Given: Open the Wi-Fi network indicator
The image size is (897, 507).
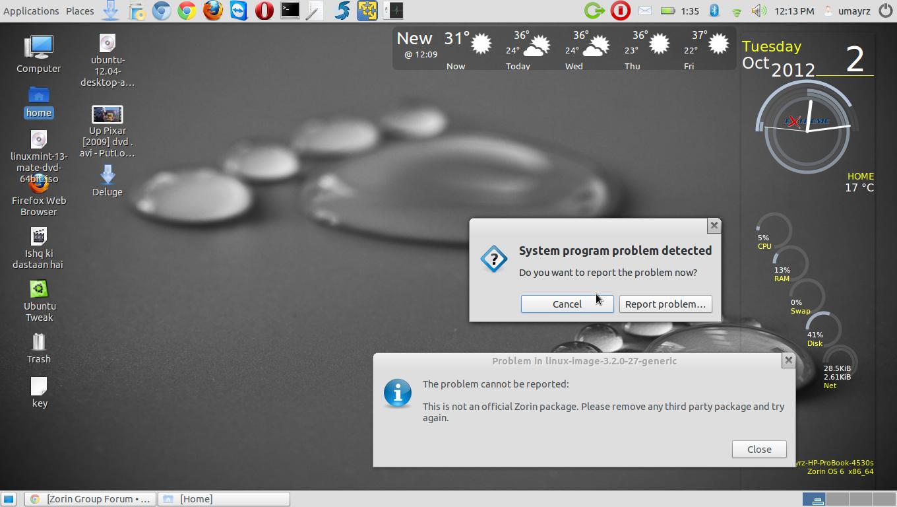Looking at the screenshot, I should pyautogui.click(x=737, y=11).
